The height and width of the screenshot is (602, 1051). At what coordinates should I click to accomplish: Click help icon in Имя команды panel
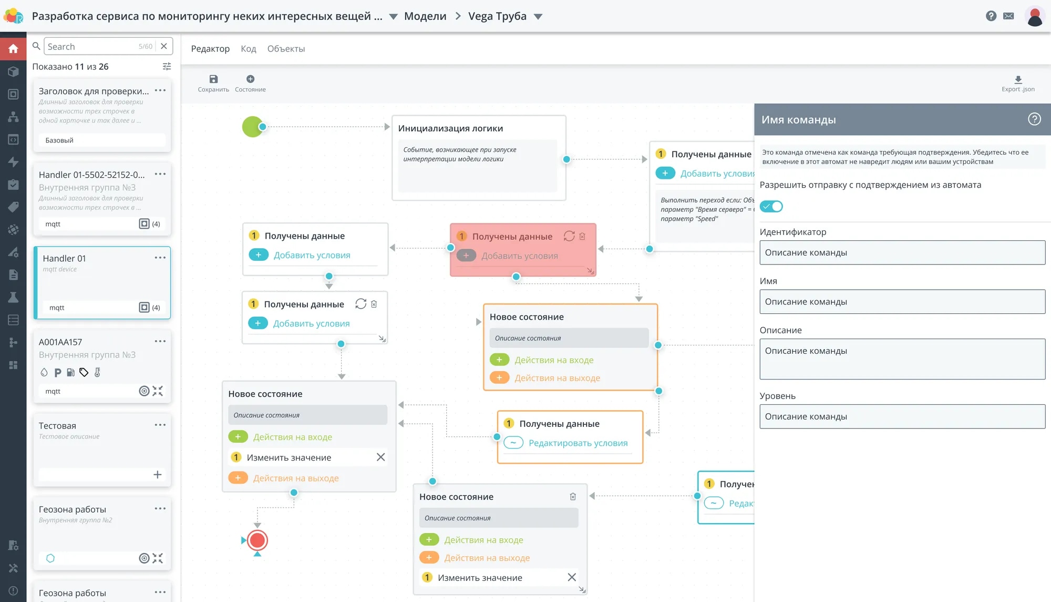click(x=1034, y=119)
